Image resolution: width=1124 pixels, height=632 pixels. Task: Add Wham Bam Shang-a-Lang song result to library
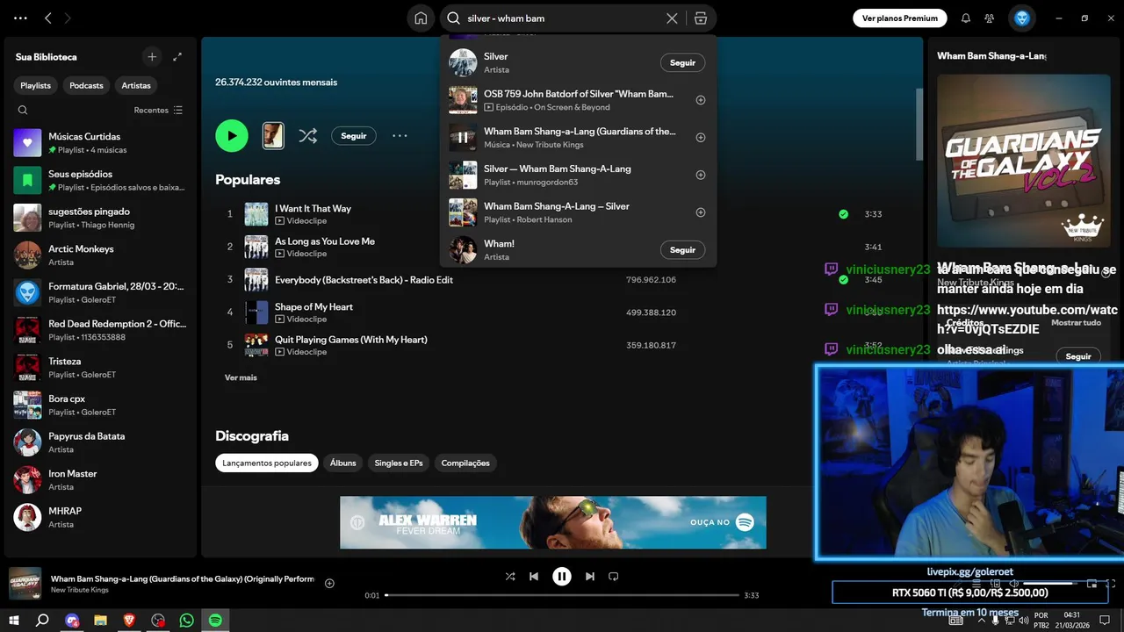click(x=701, y=138)
